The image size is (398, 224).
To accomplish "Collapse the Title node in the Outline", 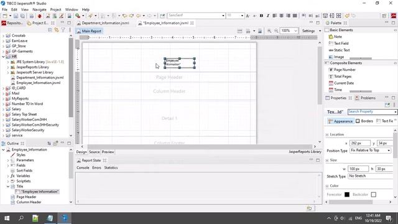I will pos(8,187).
